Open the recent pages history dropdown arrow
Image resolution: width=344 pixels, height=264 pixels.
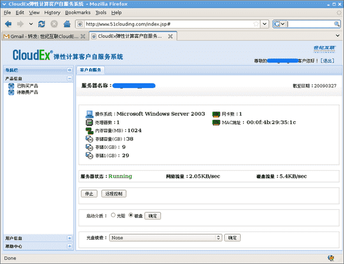coord(31,24)
